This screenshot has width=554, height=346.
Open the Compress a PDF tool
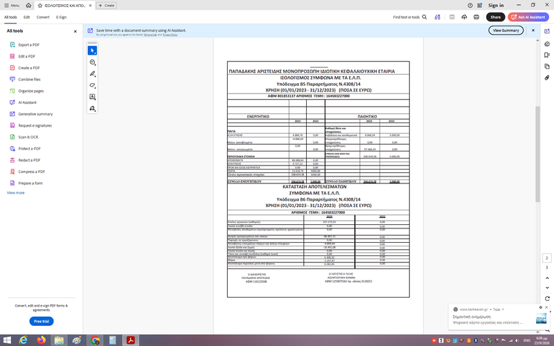tap(27, 172)
